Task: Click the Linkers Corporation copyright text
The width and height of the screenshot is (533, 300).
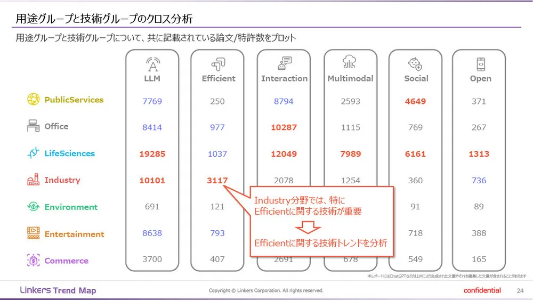Action: (266, 290)
